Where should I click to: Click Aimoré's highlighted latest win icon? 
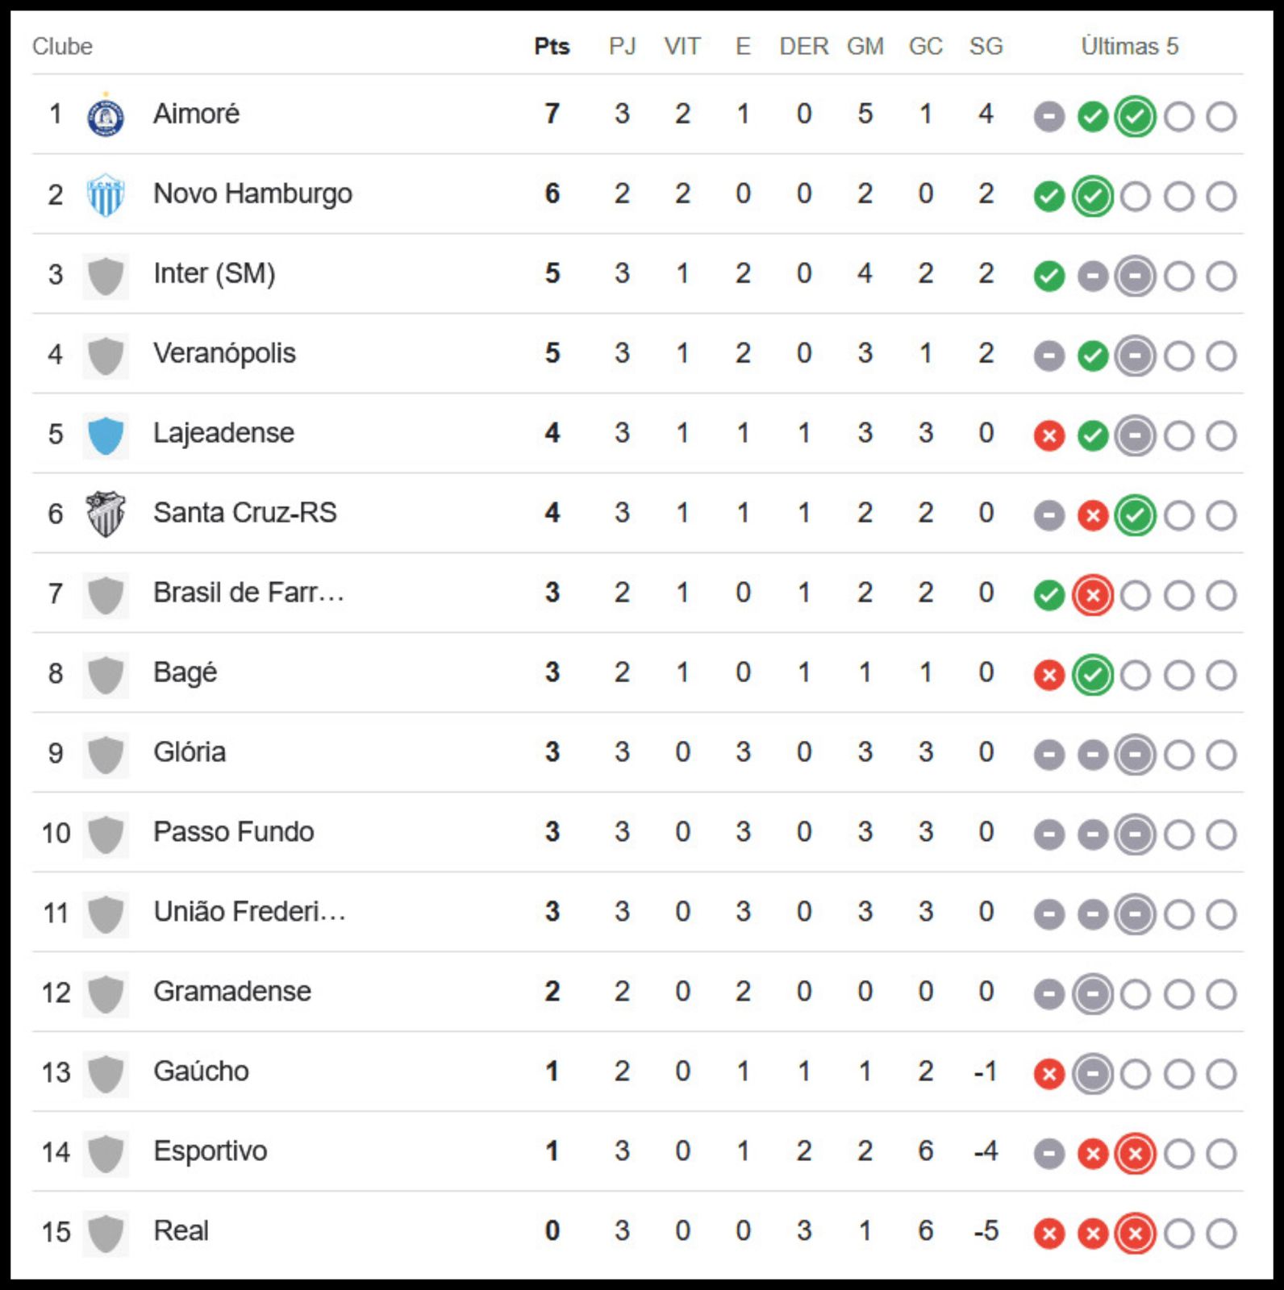(1135, 117)
